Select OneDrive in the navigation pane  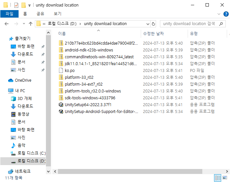tap(20, 80)
